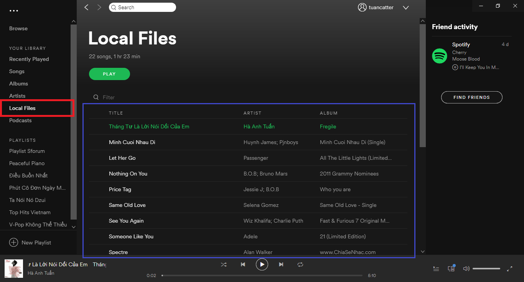Open the play queue icon
This screenshot has height=282, width=524.
point(436,269)
